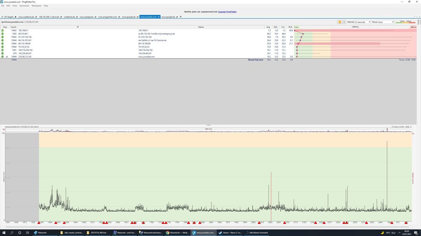The width and height of the screenshot is (421, 236).
Task: Select hop 4 circle for 84.116.197.241
Action: pos(3,40)
